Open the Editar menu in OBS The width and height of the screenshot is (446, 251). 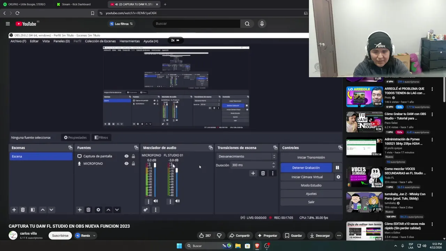pos(34,41)
